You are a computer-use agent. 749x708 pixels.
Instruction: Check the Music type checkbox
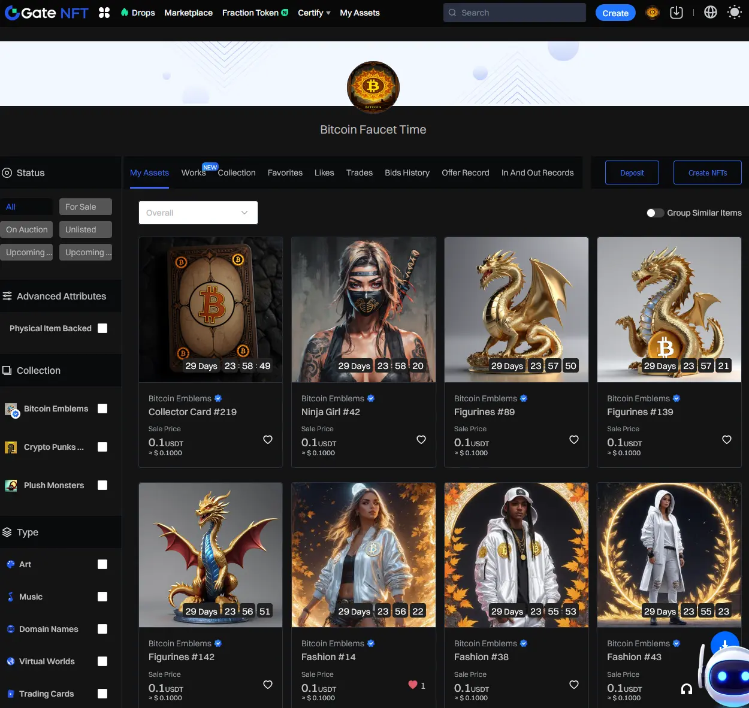tap(102, 597)
